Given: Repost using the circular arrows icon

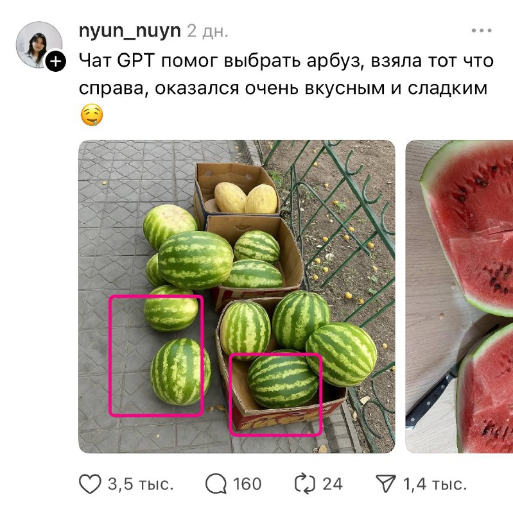Looking at the screenshot, I should [x=305, y=484].
